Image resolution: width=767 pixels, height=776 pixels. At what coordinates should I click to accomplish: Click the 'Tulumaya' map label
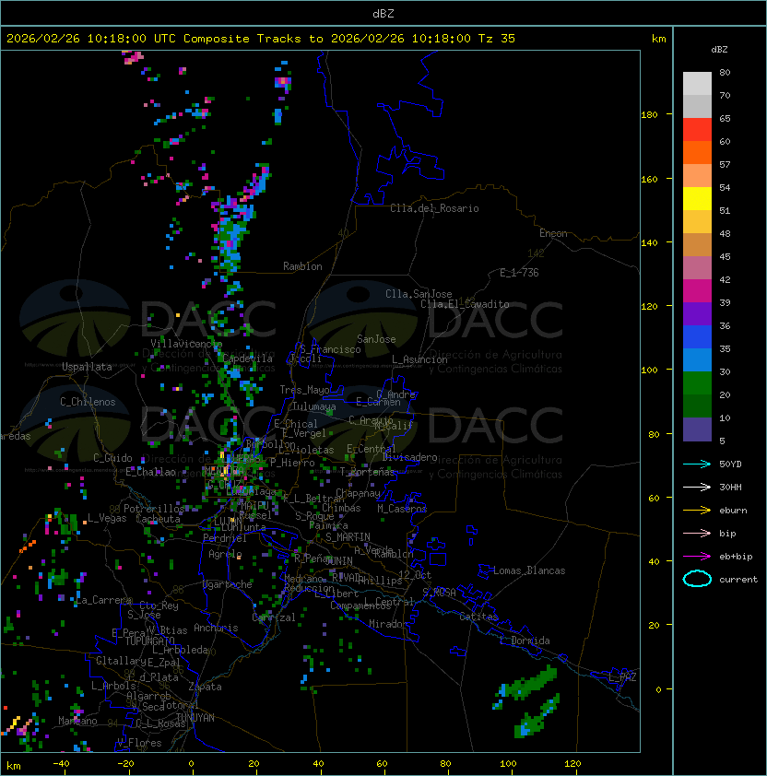(314, 406)
